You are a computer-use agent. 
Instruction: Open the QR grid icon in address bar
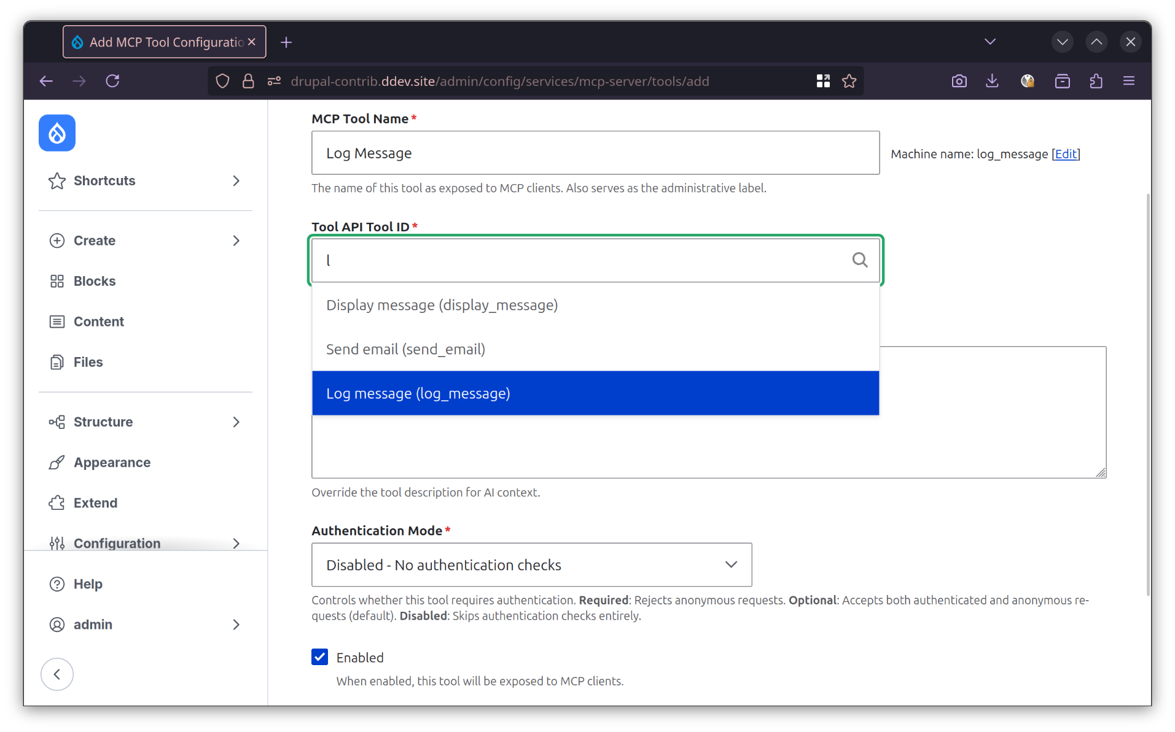[823, 81]
